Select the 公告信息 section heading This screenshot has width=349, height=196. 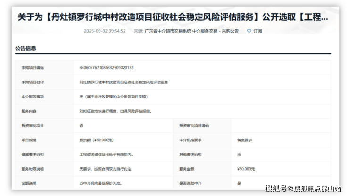tap(25, 48)
